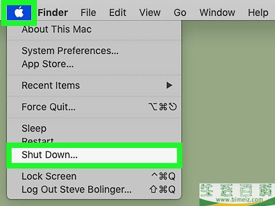The height and width of the screenshot is (206, 275).
Task: Choose App Store… menu entry
Action: coord(94,64)
